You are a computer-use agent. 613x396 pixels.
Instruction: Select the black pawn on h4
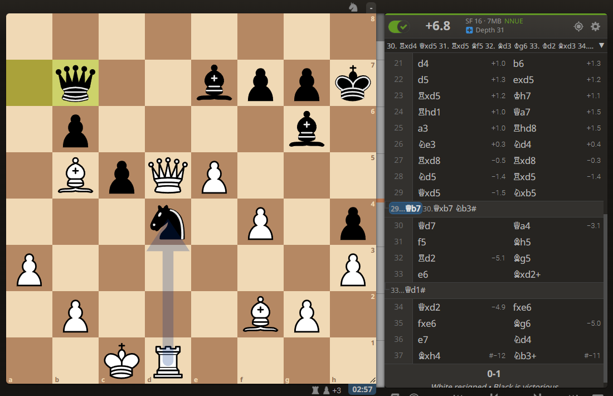click(353, 222)
